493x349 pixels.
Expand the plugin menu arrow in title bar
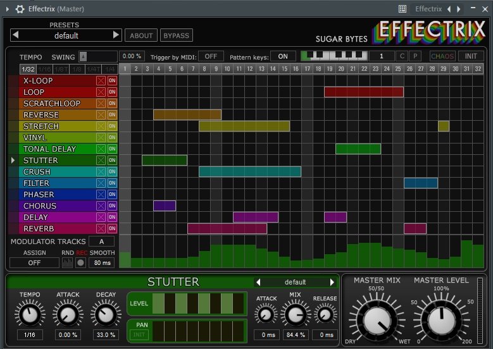(x=8, y=9)
